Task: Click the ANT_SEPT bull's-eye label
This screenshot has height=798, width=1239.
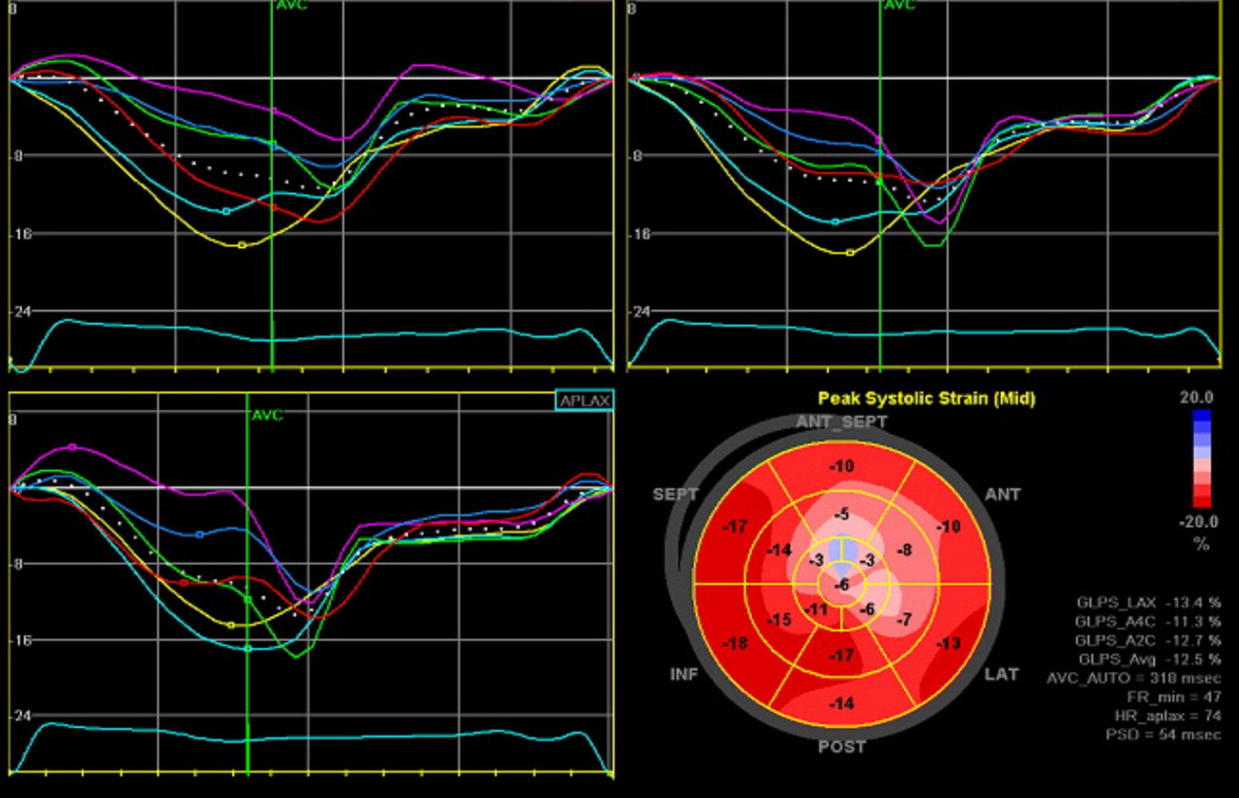Action: pos(841,422)
